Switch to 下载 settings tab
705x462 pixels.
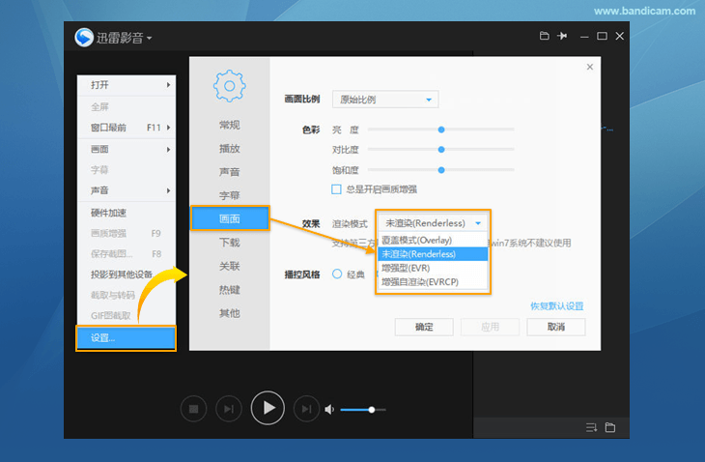click(x=229, y=243)
